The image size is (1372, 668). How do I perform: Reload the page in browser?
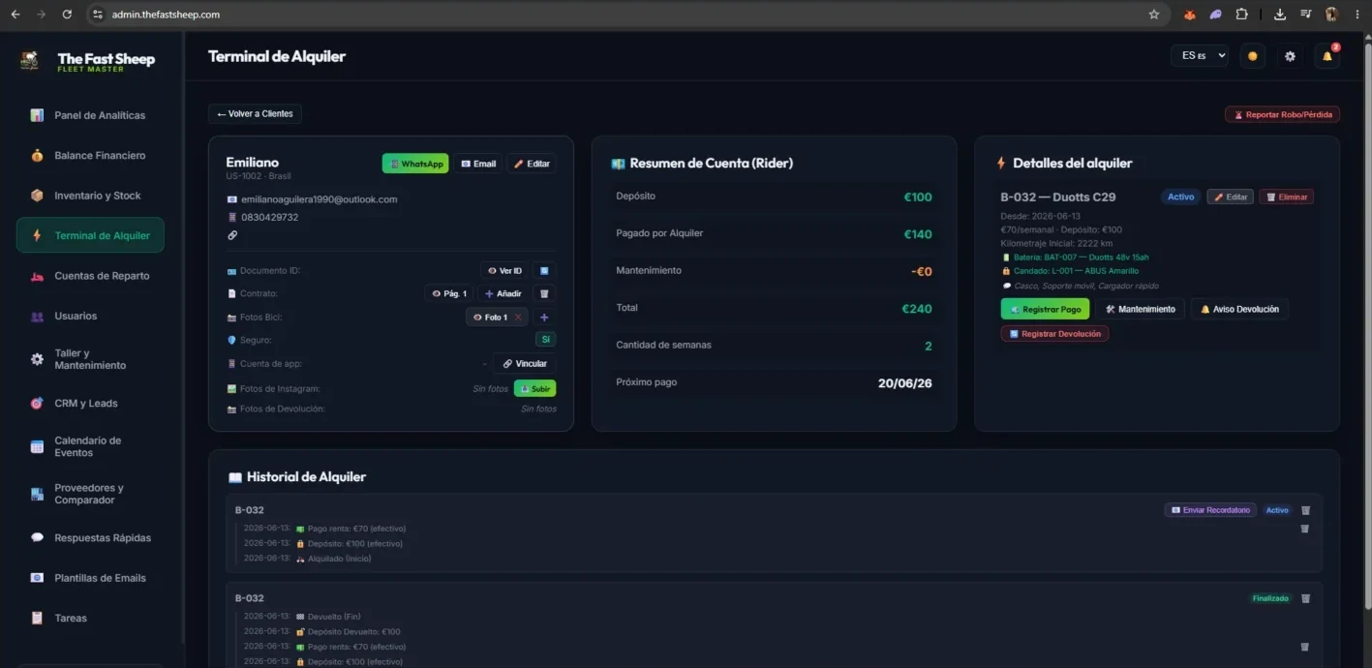coord(67,15)
